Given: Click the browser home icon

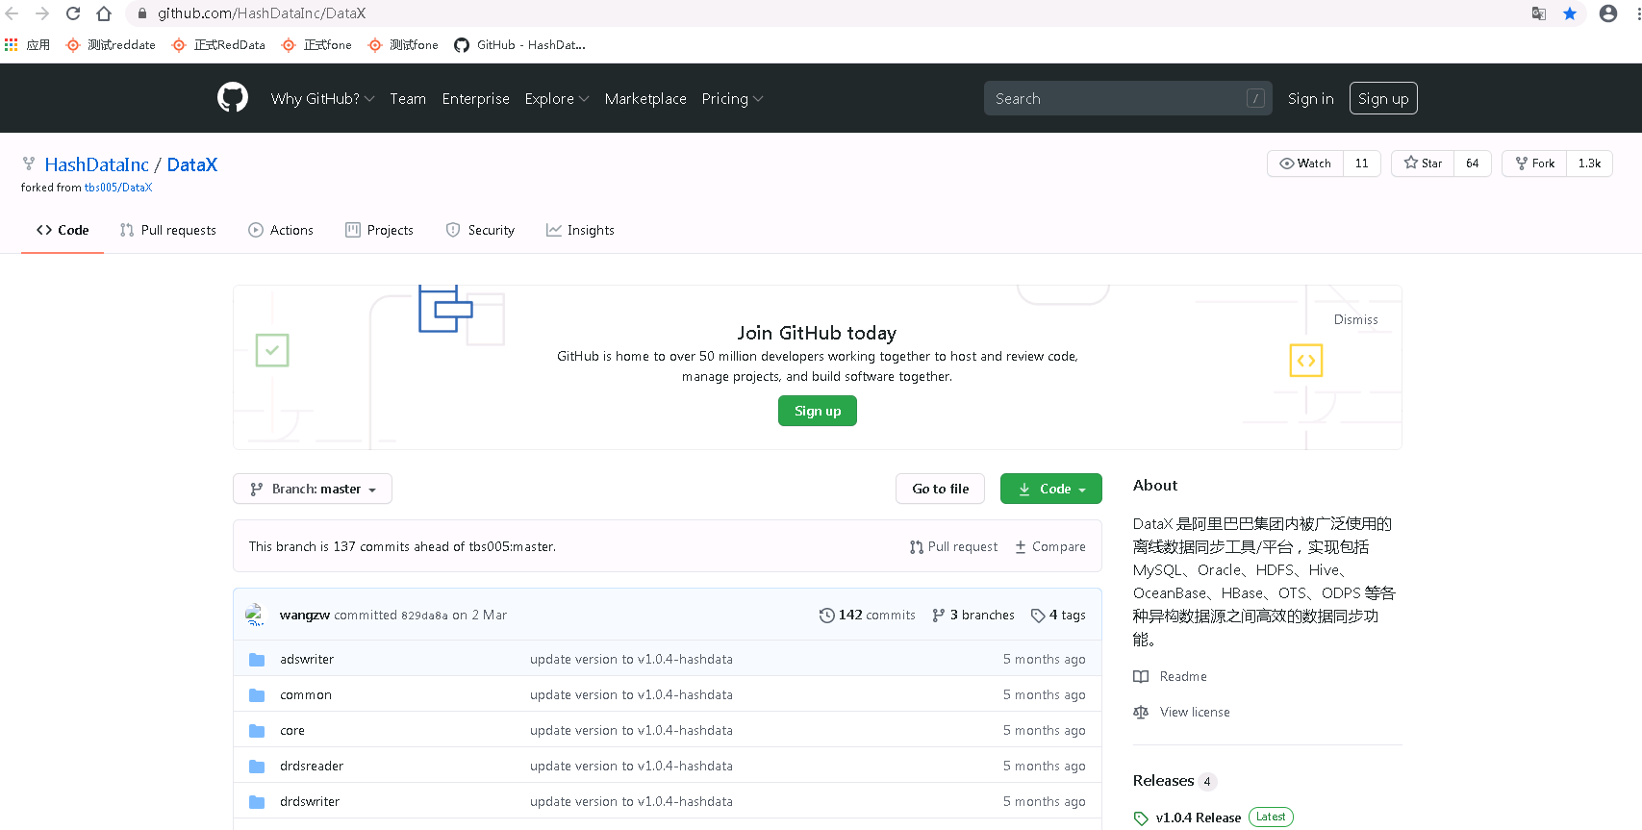Looking at the screenshot, I should coord(104,13).
